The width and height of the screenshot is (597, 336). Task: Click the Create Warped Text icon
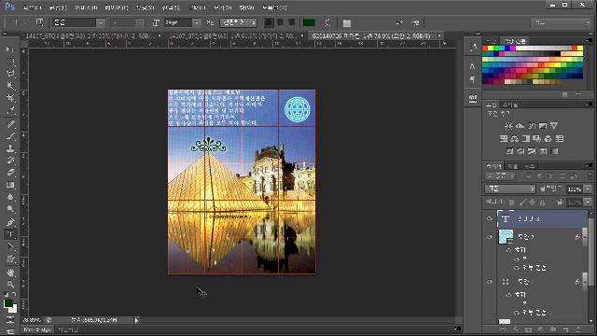pos(327,22)
